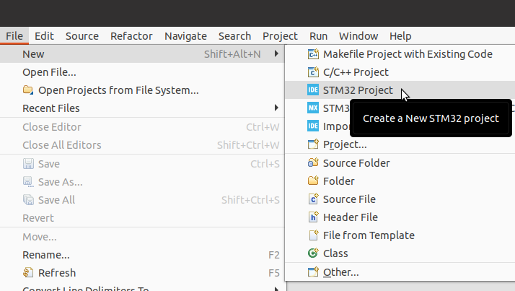
Task: Open the Window menu
Action: 358,36
